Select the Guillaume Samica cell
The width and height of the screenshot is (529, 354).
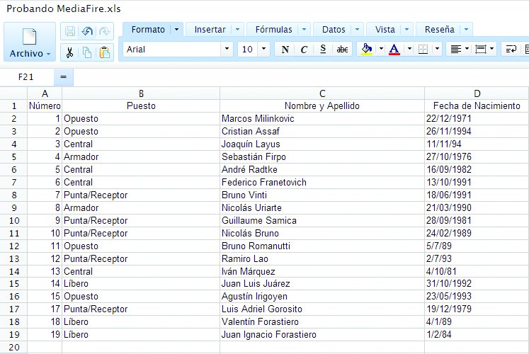click(322, 220)
